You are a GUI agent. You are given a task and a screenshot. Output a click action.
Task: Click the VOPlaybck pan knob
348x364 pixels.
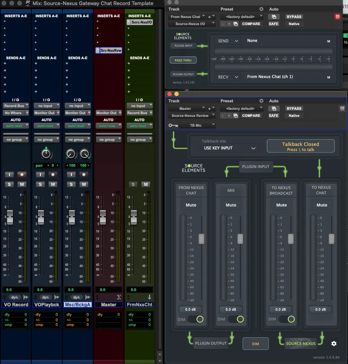coord(46,154)
